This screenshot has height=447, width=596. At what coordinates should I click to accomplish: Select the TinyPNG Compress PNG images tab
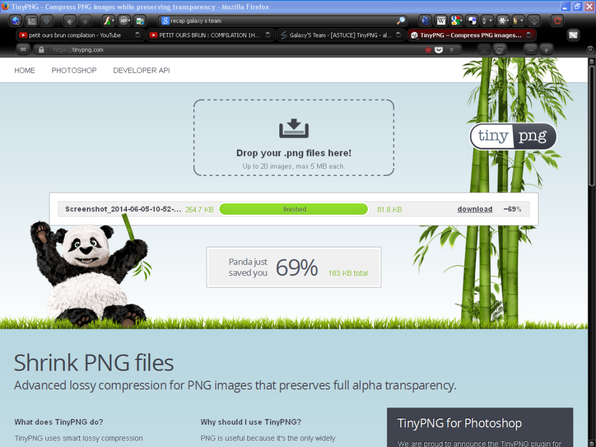coord(471,36)
